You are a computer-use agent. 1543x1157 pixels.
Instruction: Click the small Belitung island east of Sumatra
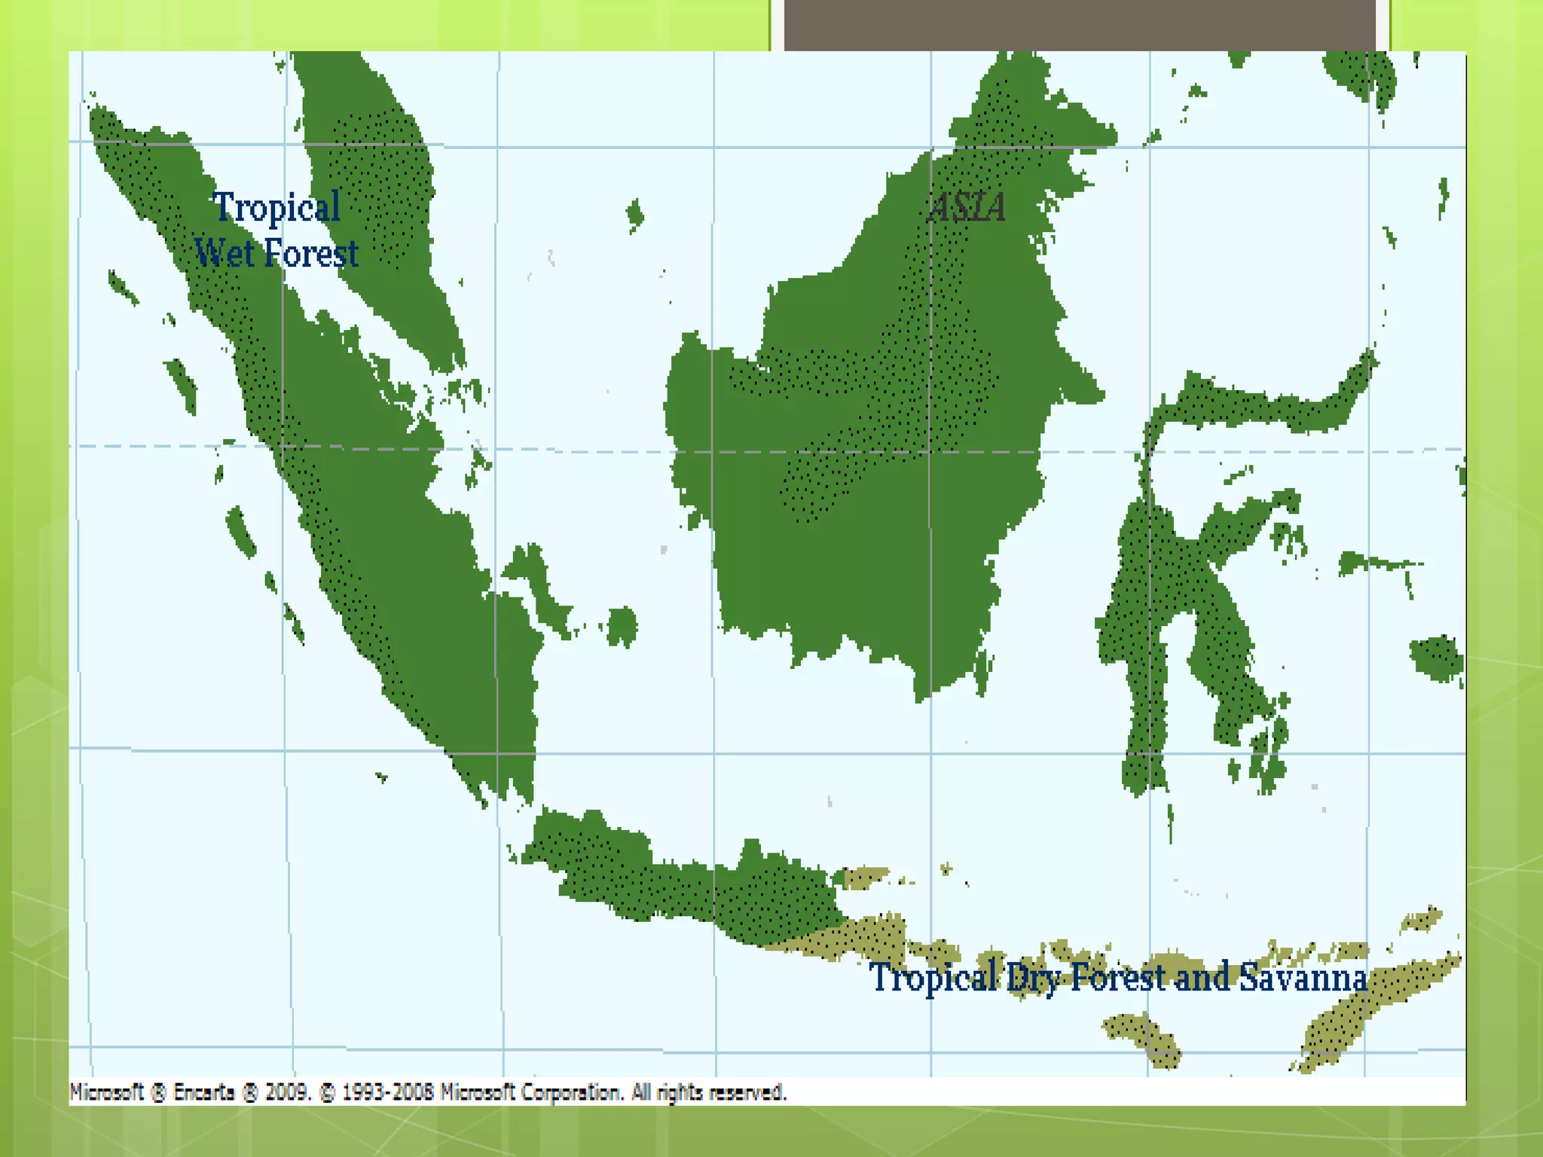[x=622, y=627]
